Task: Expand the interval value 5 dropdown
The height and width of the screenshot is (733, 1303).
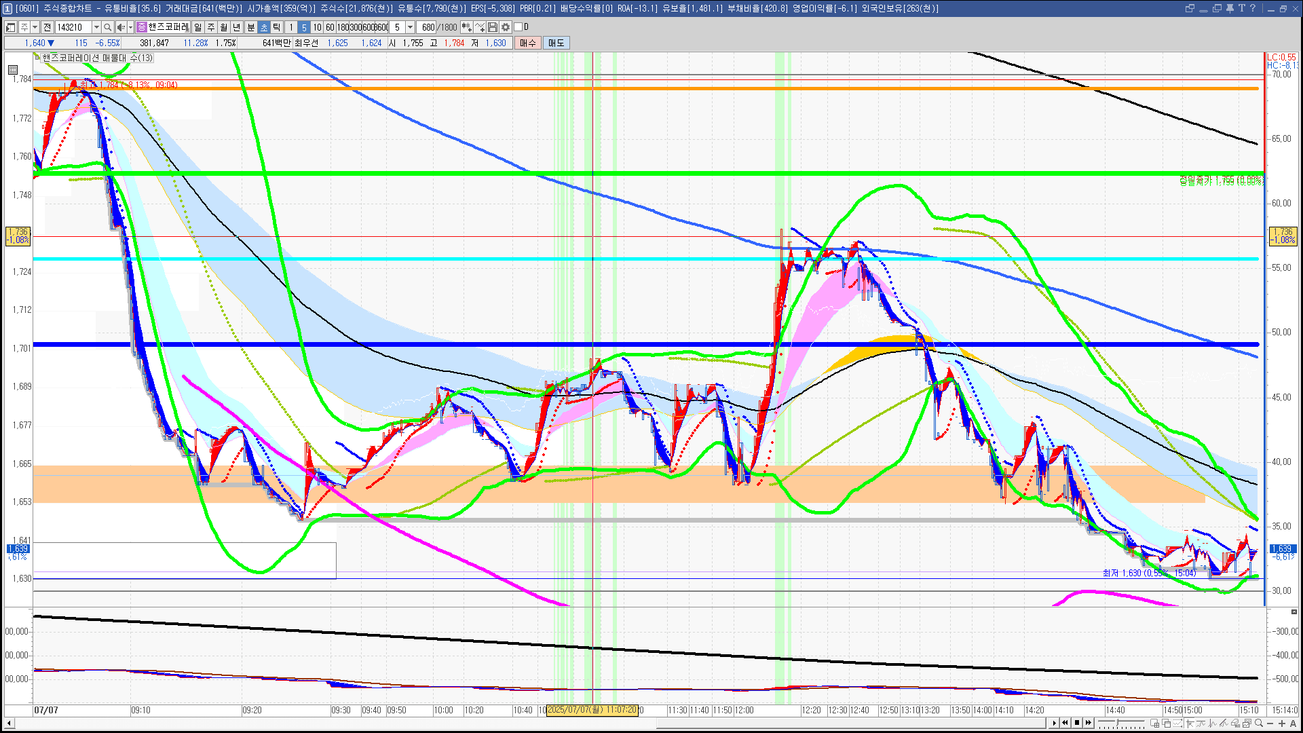Action: click(410, 27)
